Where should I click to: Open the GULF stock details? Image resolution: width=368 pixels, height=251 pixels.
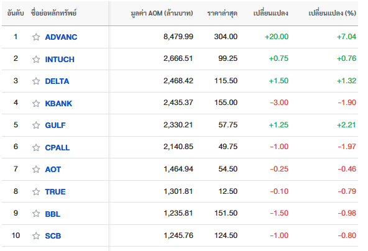[x=55, y=125]
